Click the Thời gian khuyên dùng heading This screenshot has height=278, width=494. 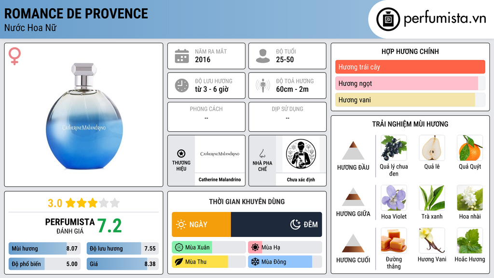tap(247, 201)
